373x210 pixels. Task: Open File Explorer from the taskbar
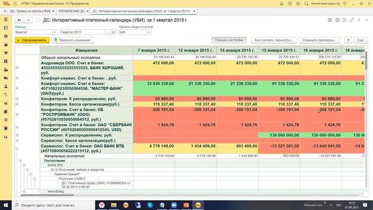[114, 205]
